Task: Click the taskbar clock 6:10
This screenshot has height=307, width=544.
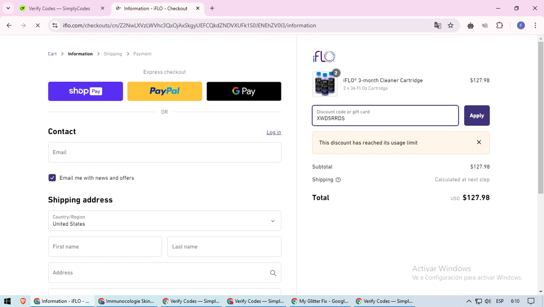Action: click(x=515, y=301)
